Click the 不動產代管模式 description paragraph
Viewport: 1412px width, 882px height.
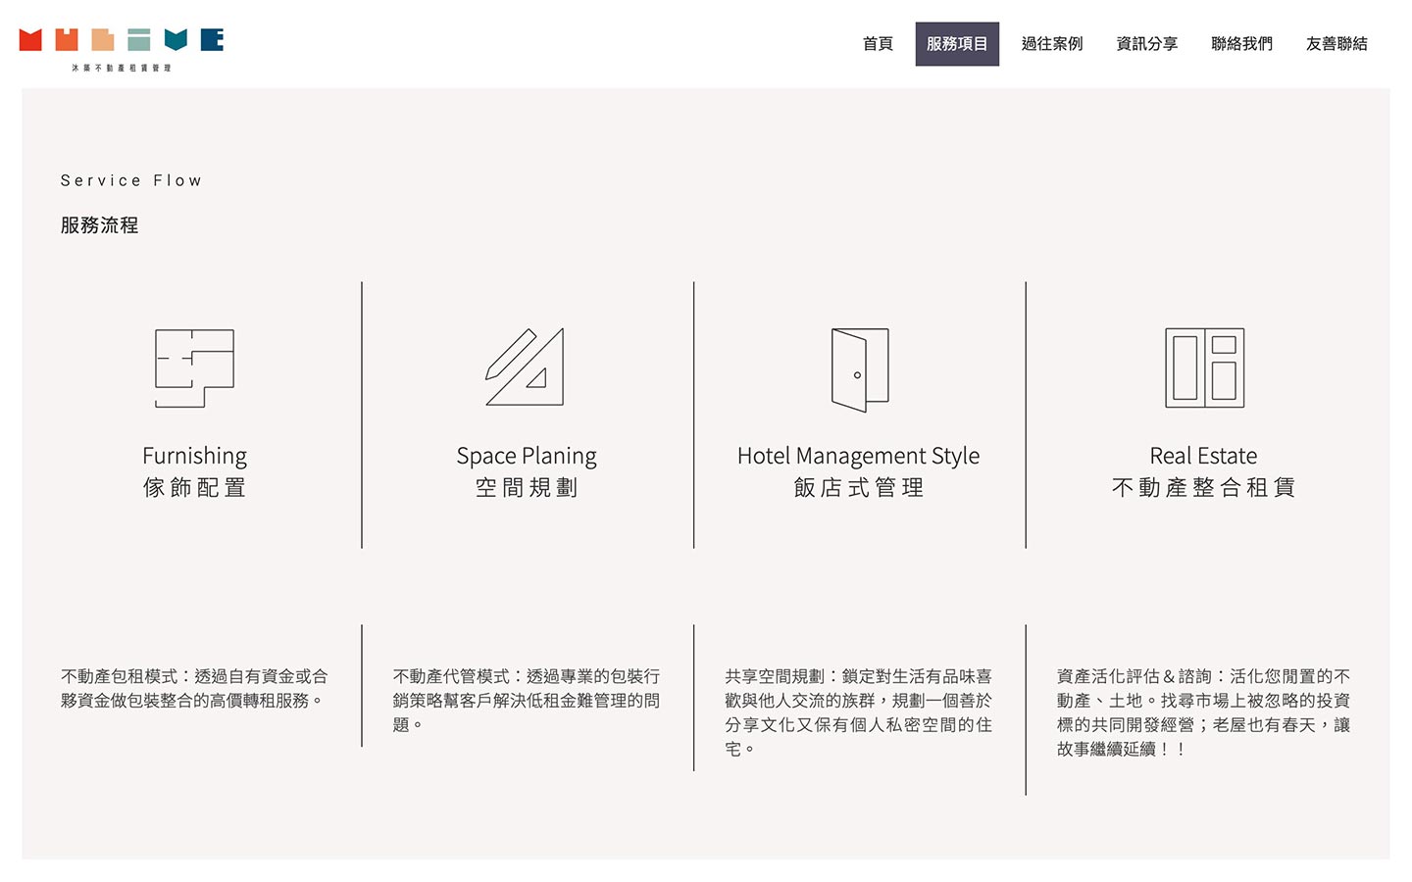pyautogui.click(x=527, y=700)
